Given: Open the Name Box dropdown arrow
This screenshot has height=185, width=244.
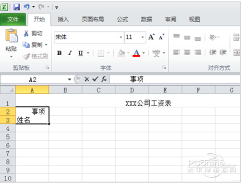Looking at the screenshot, I should coord(69,79).
